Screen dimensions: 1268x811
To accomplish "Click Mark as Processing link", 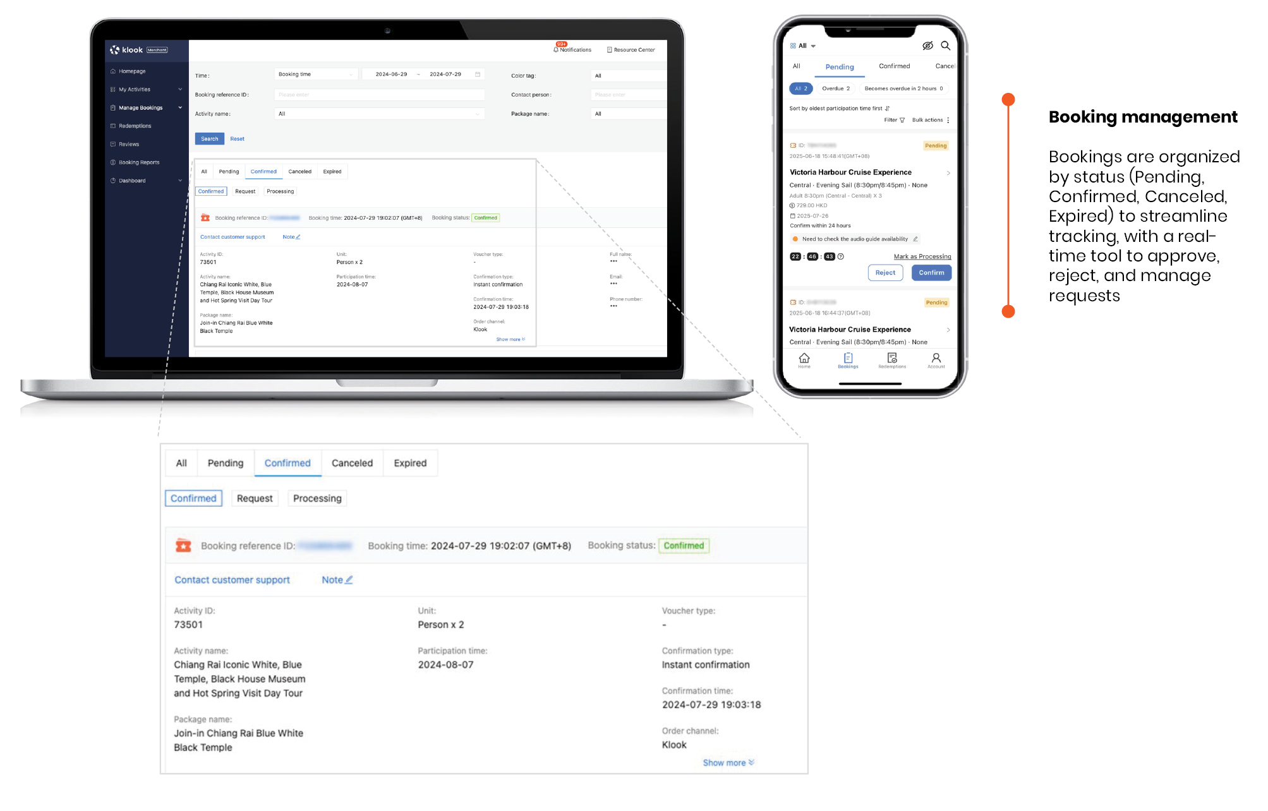I will pos(922,256).
